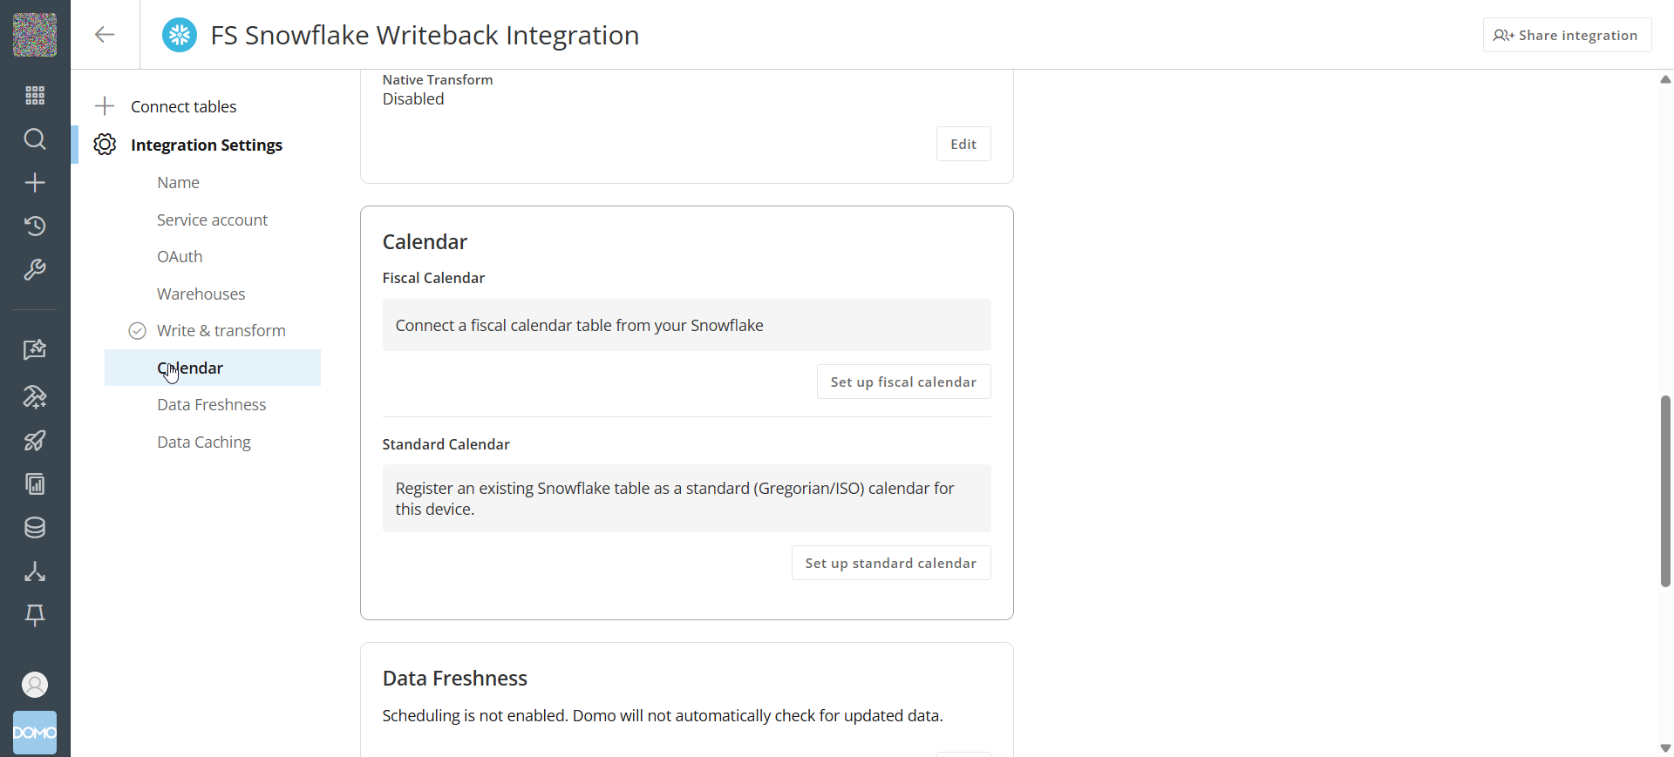The image size is (1674, 757).
Task: Select Connect tables in side menu
Action: click(x=184, y=106)
